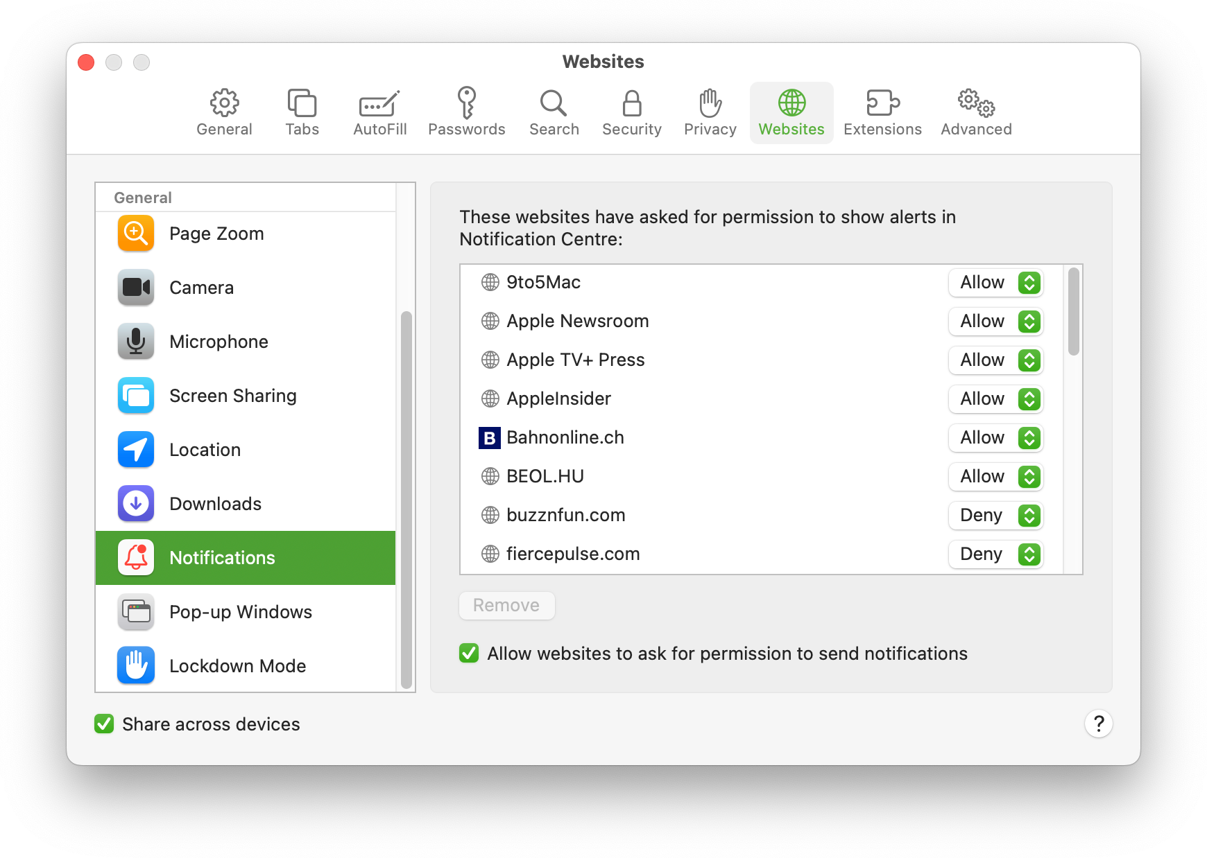Select Camera in the sidebar list
The height and width of the screenshot is (858, 1207).
coord(246,288)
